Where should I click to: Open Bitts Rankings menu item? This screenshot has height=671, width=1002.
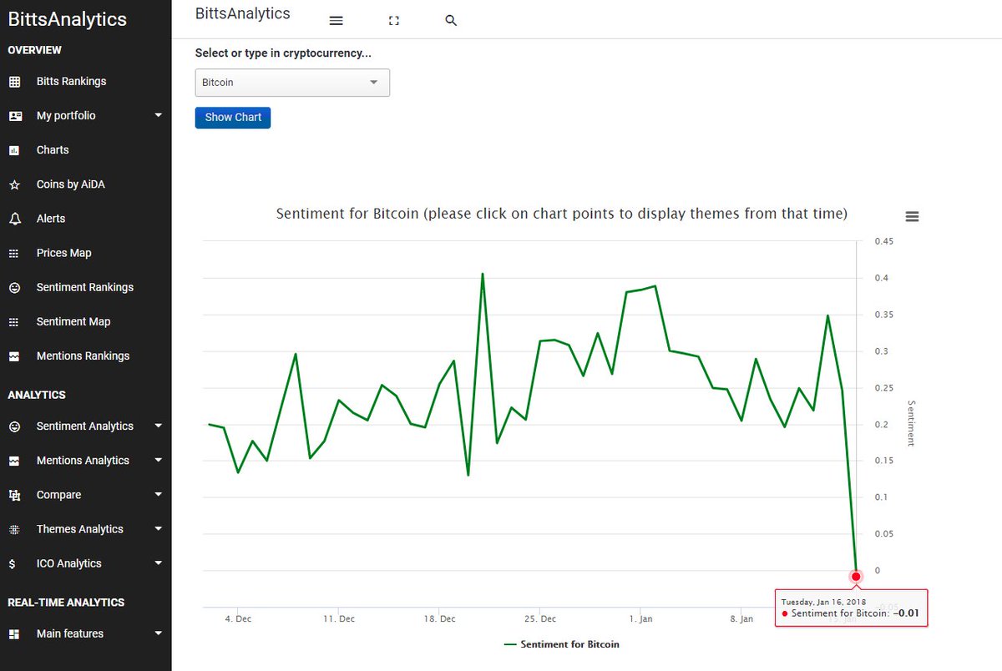[x=71, y=82]
